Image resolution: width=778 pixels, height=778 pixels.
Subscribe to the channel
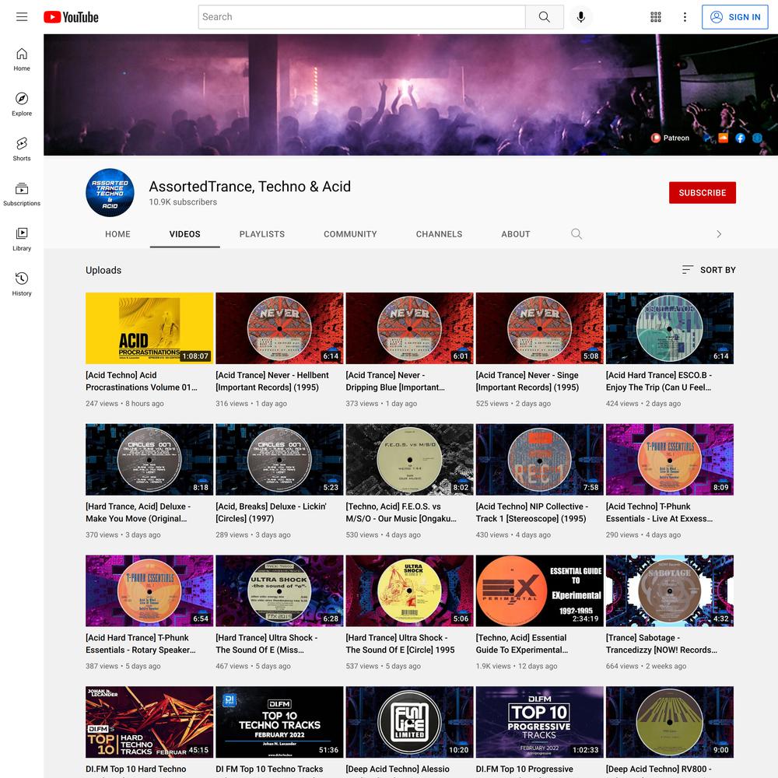click(x=702, y=192)
